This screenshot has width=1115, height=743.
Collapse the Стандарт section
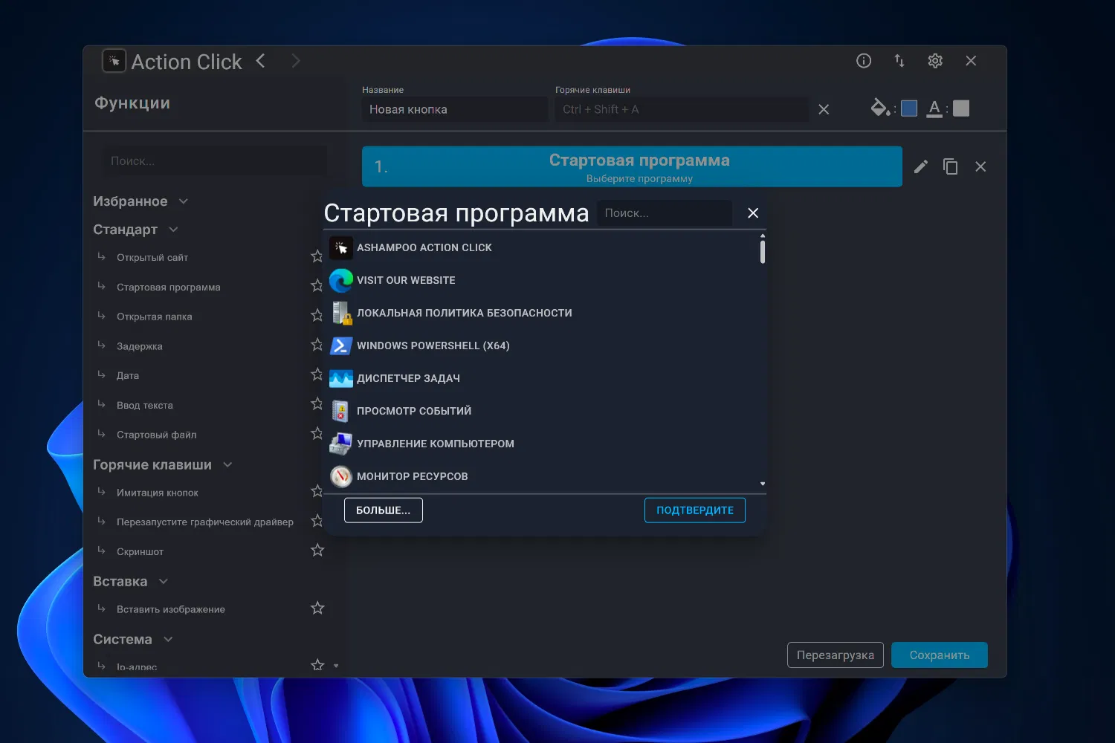coord(173,230)
